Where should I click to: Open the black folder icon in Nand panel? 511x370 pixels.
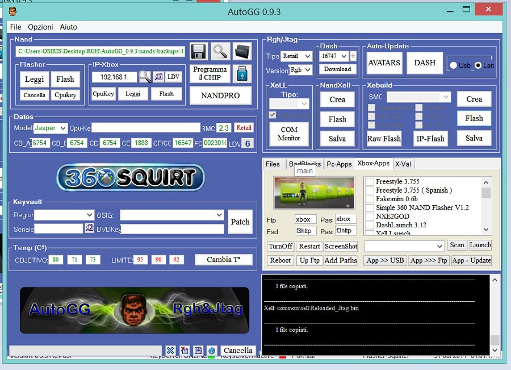tap(242, 52)
